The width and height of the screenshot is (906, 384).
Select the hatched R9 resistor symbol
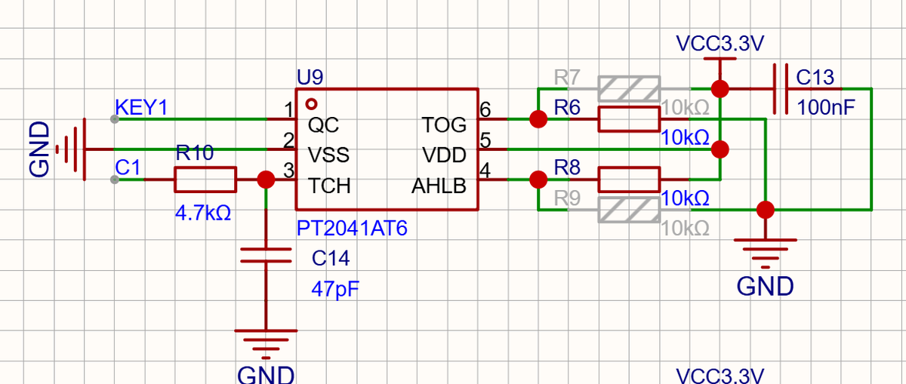[629, 209]
